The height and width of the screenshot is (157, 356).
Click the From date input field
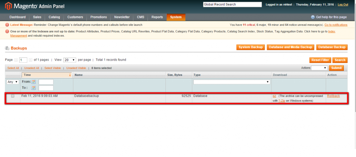[x=46, y=82]
